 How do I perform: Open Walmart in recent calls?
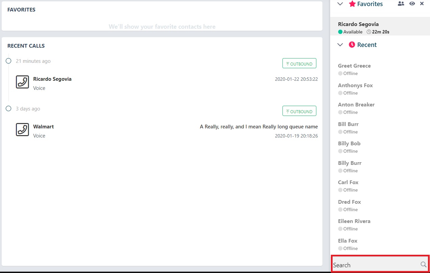coord(43,127)
